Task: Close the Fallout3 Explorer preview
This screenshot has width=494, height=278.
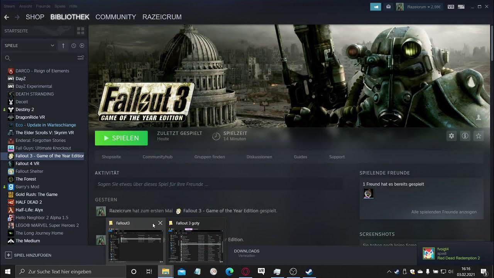Action: coord(160,223)
